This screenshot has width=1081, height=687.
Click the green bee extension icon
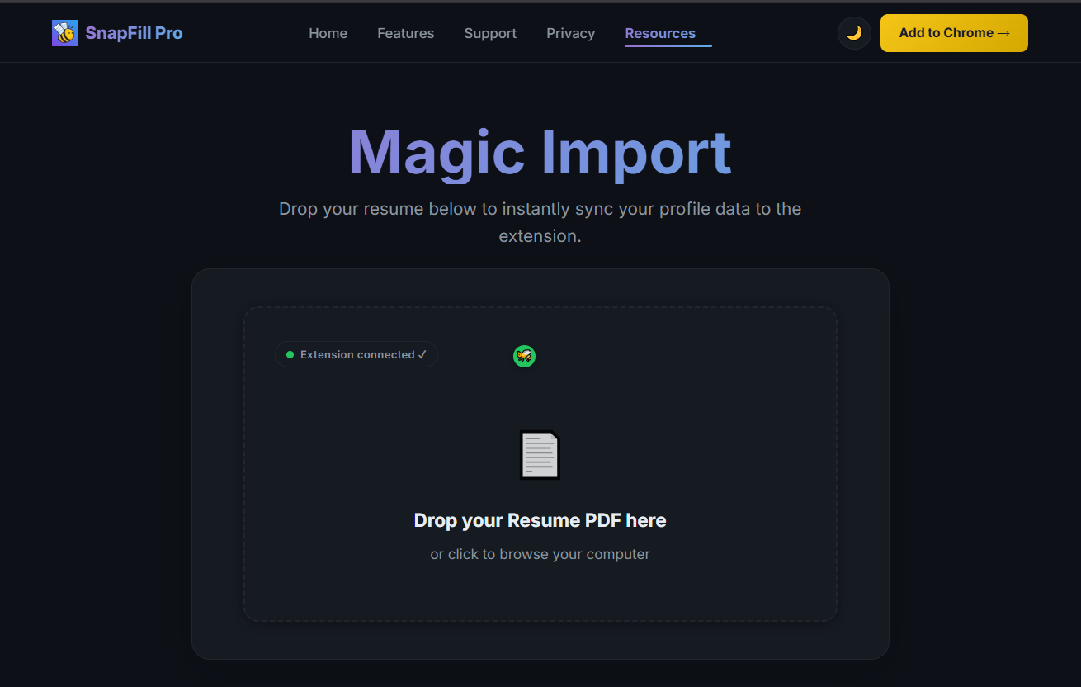coord(524,356)
